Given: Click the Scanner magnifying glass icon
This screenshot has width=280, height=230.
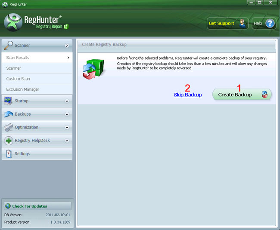Looking at the screenshot, I should (x=8, y=45).
